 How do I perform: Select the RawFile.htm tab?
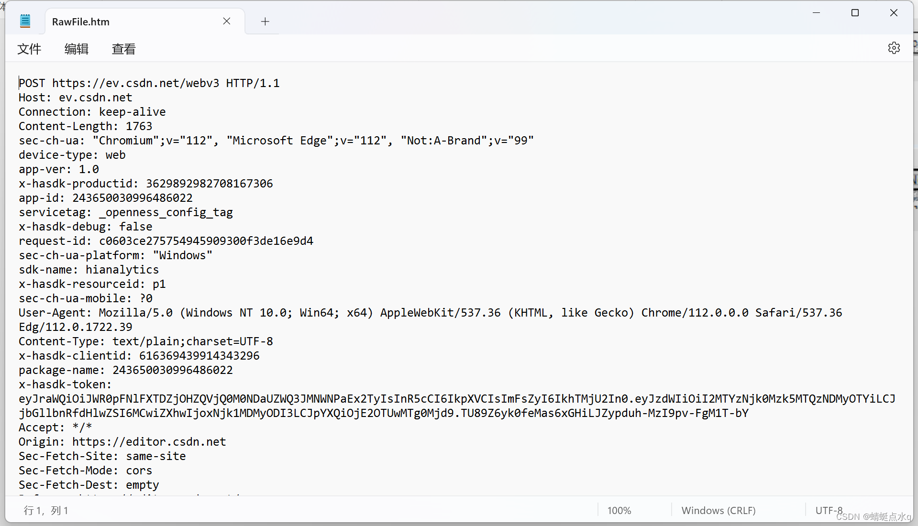point(144,22)
